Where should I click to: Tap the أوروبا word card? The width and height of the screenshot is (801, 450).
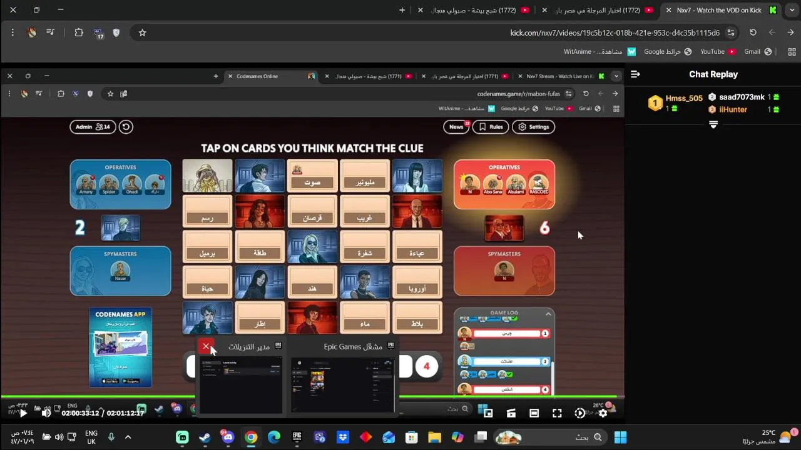pos(417,282)
